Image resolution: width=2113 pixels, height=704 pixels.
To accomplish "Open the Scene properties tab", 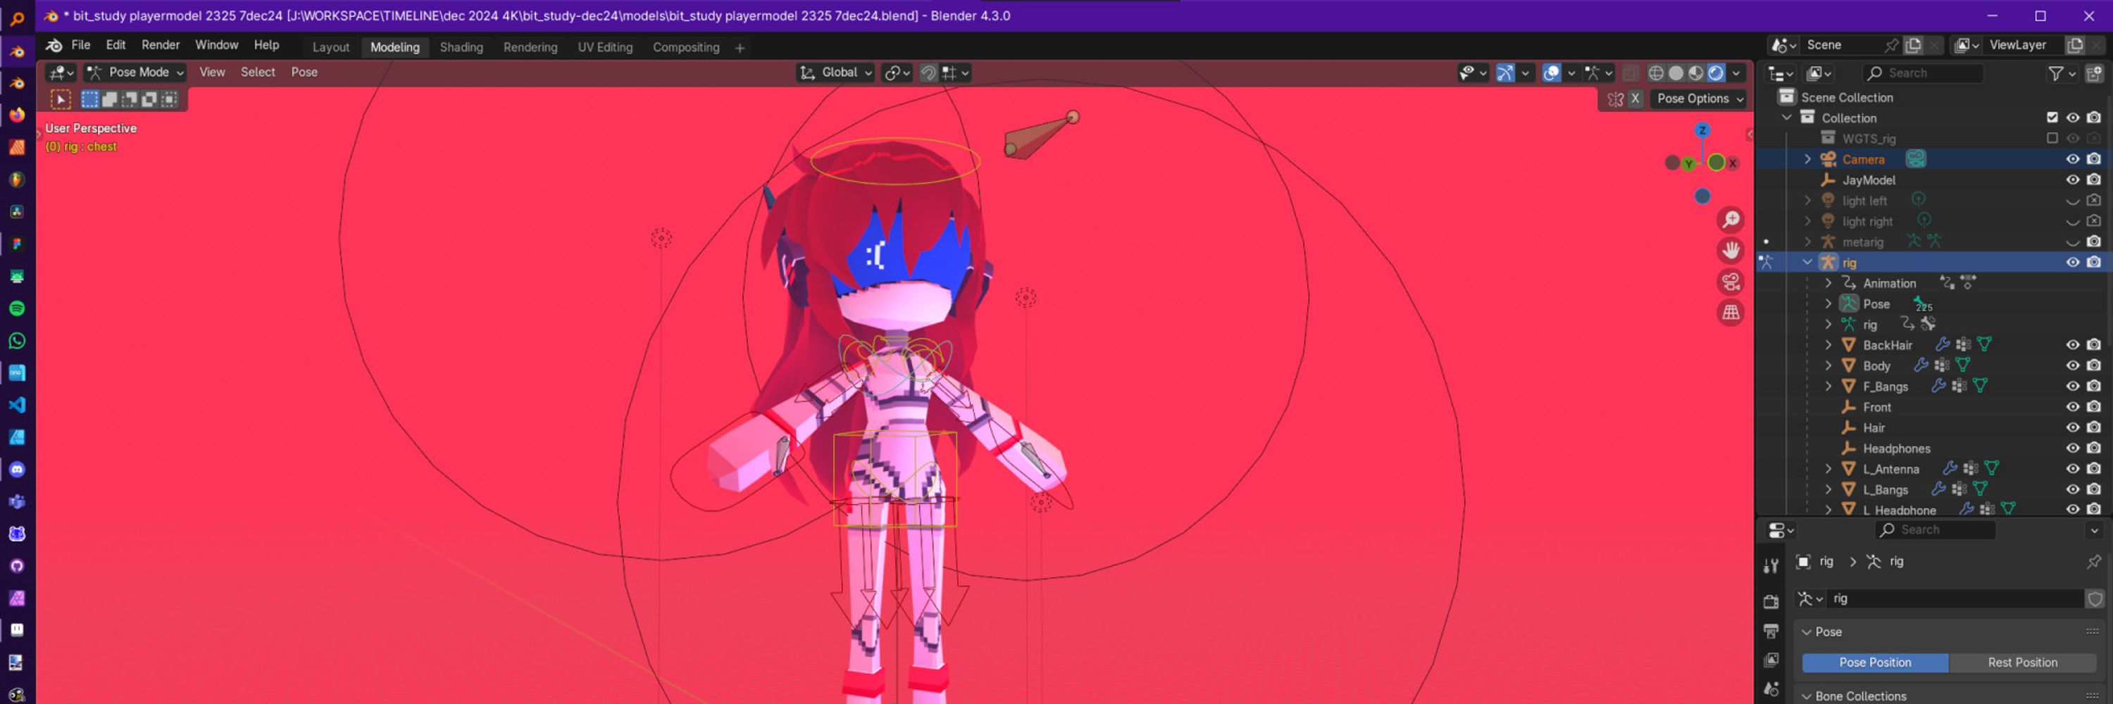I will tap(1771, 689).
